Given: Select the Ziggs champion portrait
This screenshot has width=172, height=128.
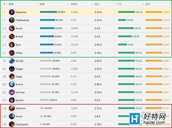Looking at the screenshot, I should pyautogui.click(x=12, y=76).
